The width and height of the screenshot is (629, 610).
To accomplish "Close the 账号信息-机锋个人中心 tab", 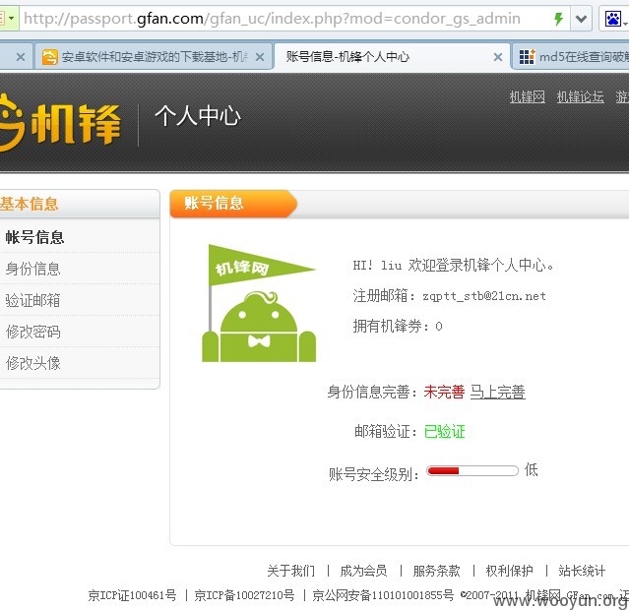I will pyautogui.click(x=498, y=57).
